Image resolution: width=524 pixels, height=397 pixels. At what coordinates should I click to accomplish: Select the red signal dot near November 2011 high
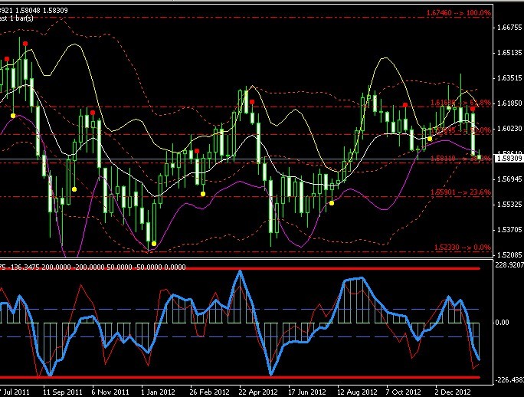93,113
